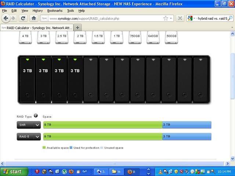Remove the first 3 TB drive from the bay
The height and width of the screenshot is (176, 235).
click(28, 80)
